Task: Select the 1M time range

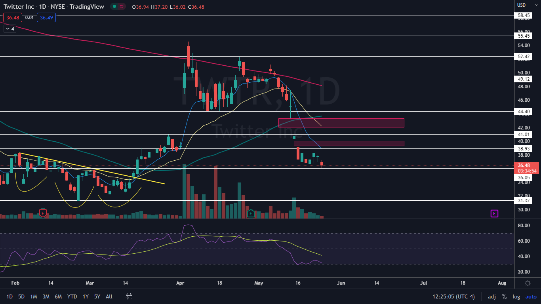Action: 34,296
